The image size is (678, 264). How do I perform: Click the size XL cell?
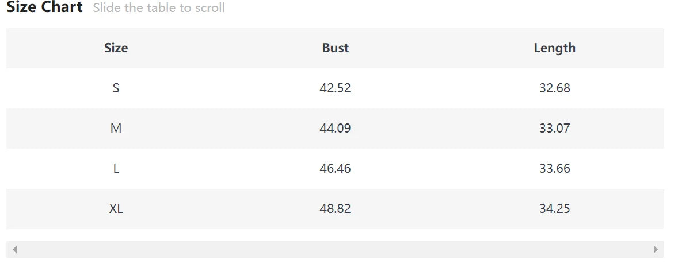pyautogui.click(x=116, y=208)
